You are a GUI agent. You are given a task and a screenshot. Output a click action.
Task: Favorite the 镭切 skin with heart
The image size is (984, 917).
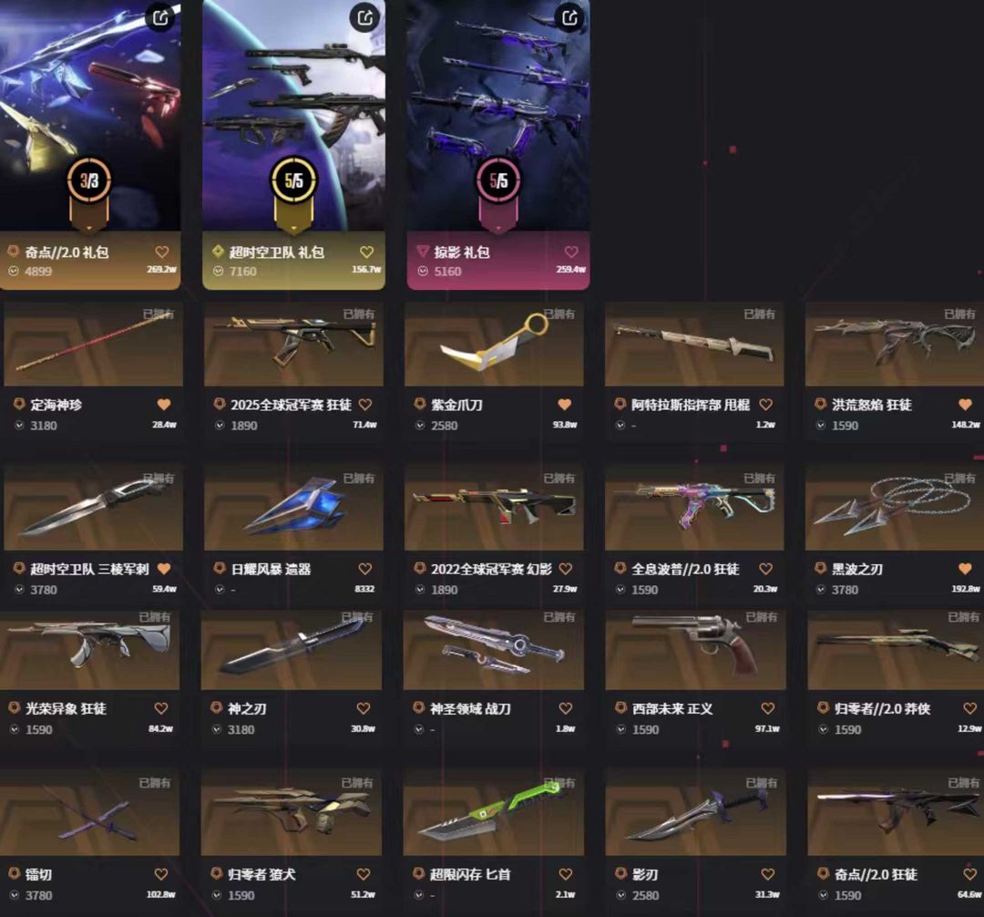161,873
